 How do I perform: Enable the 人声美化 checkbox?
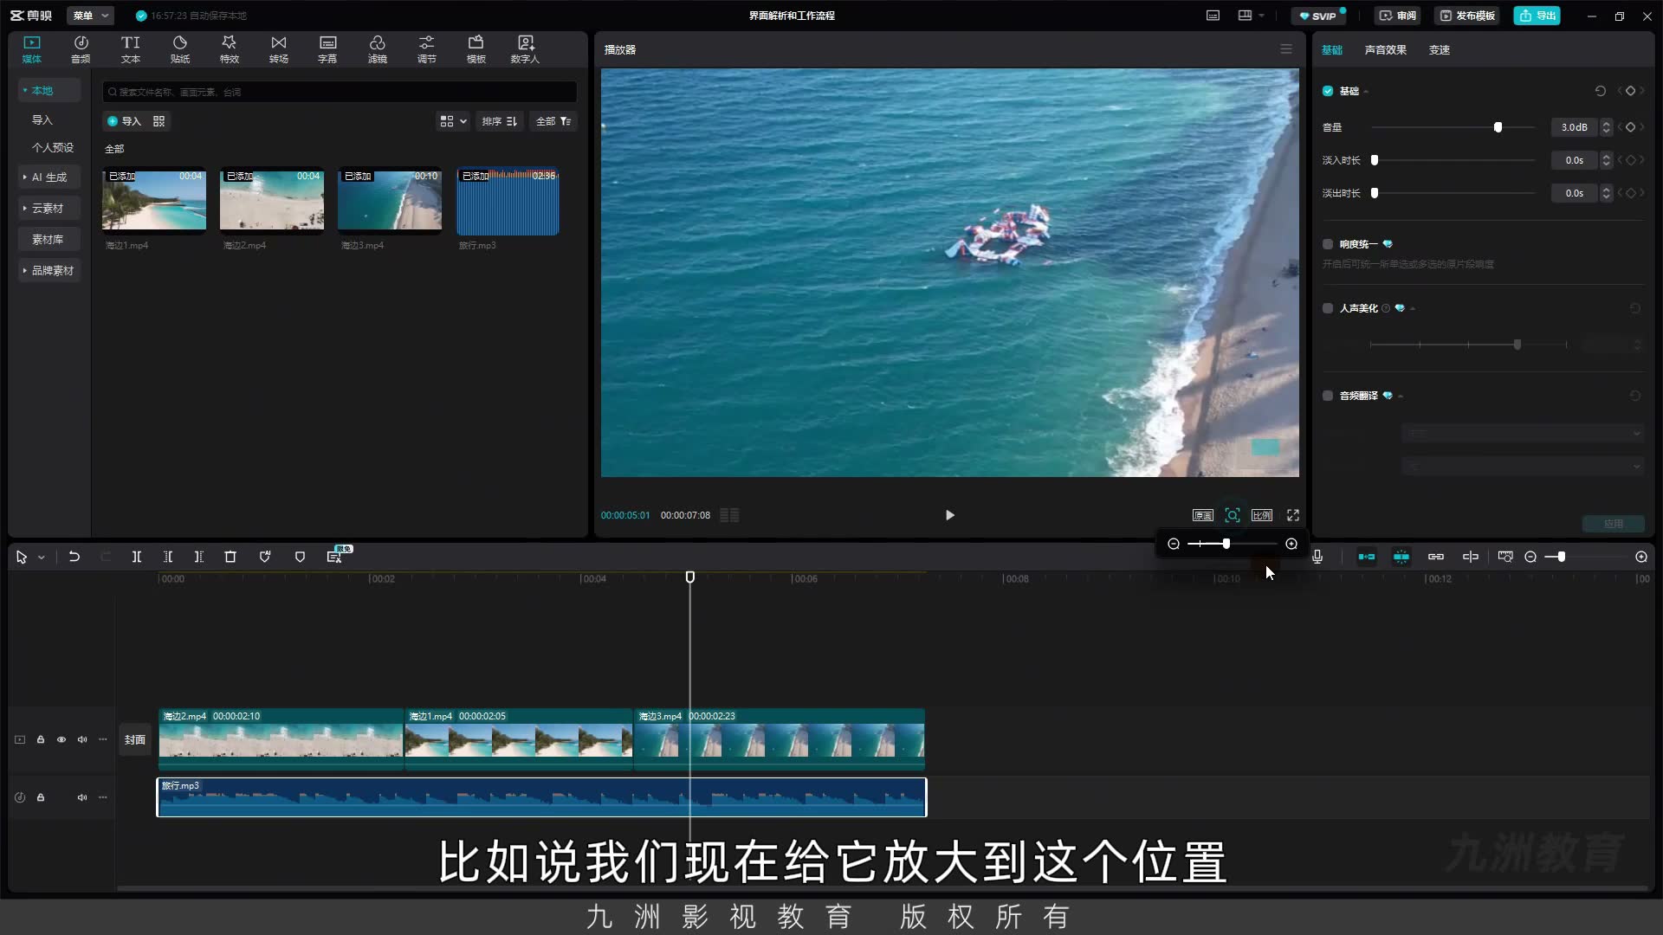(1328, 308)
